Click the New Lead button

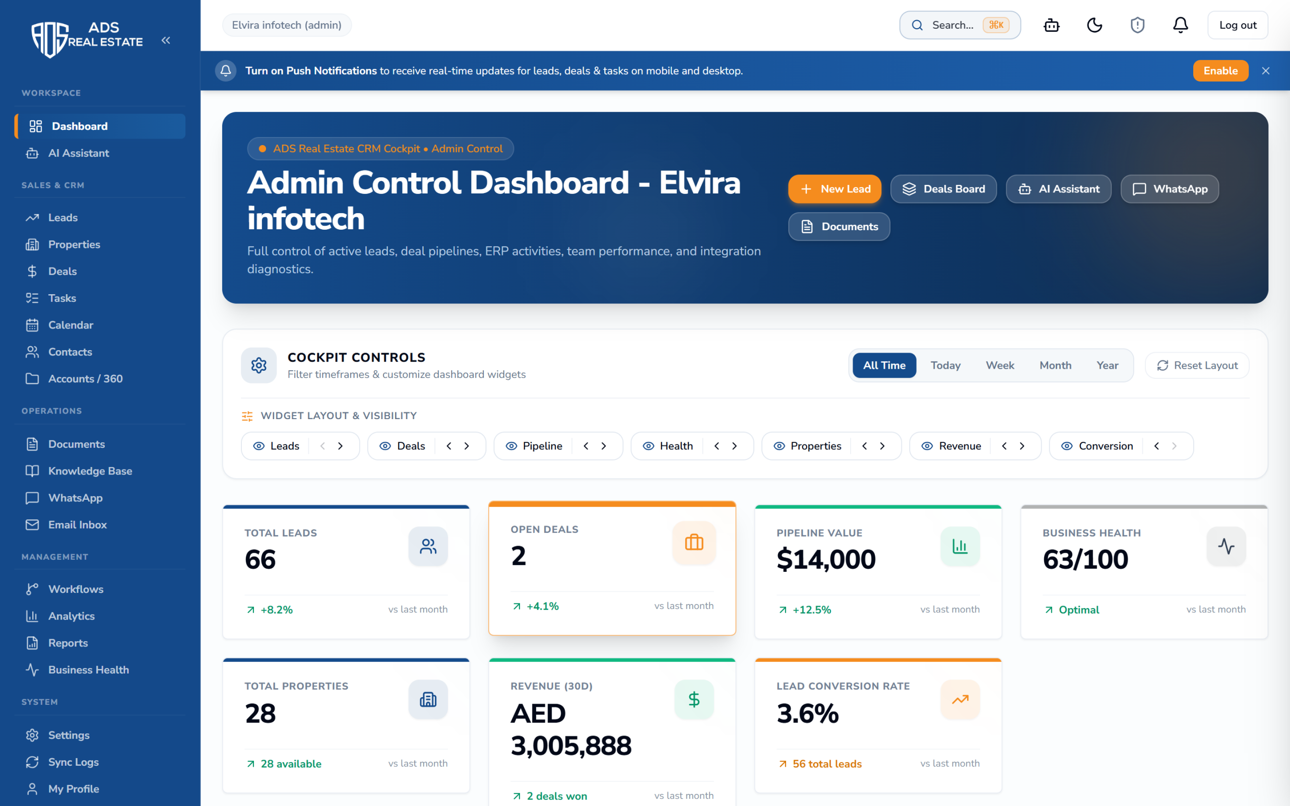click(834, 189)
